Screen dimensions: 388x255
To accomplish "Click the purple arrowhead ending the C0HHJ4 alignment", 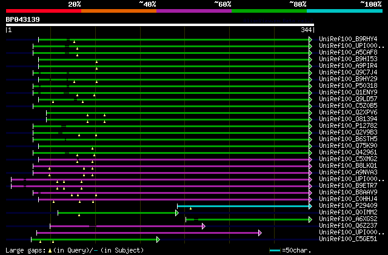I will (310, 200).
